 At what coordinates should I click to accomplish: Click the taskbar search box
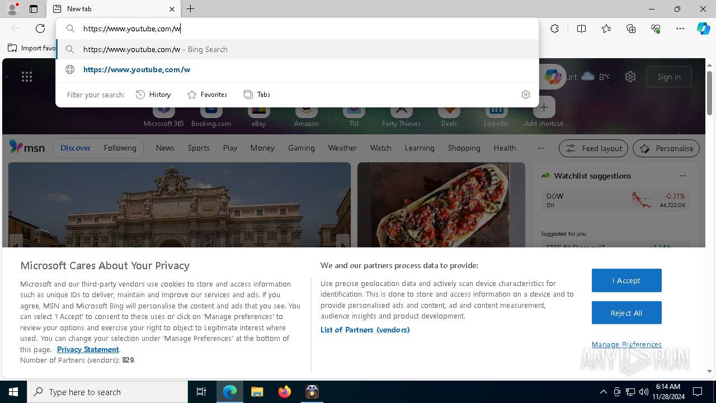coord(107,392)
